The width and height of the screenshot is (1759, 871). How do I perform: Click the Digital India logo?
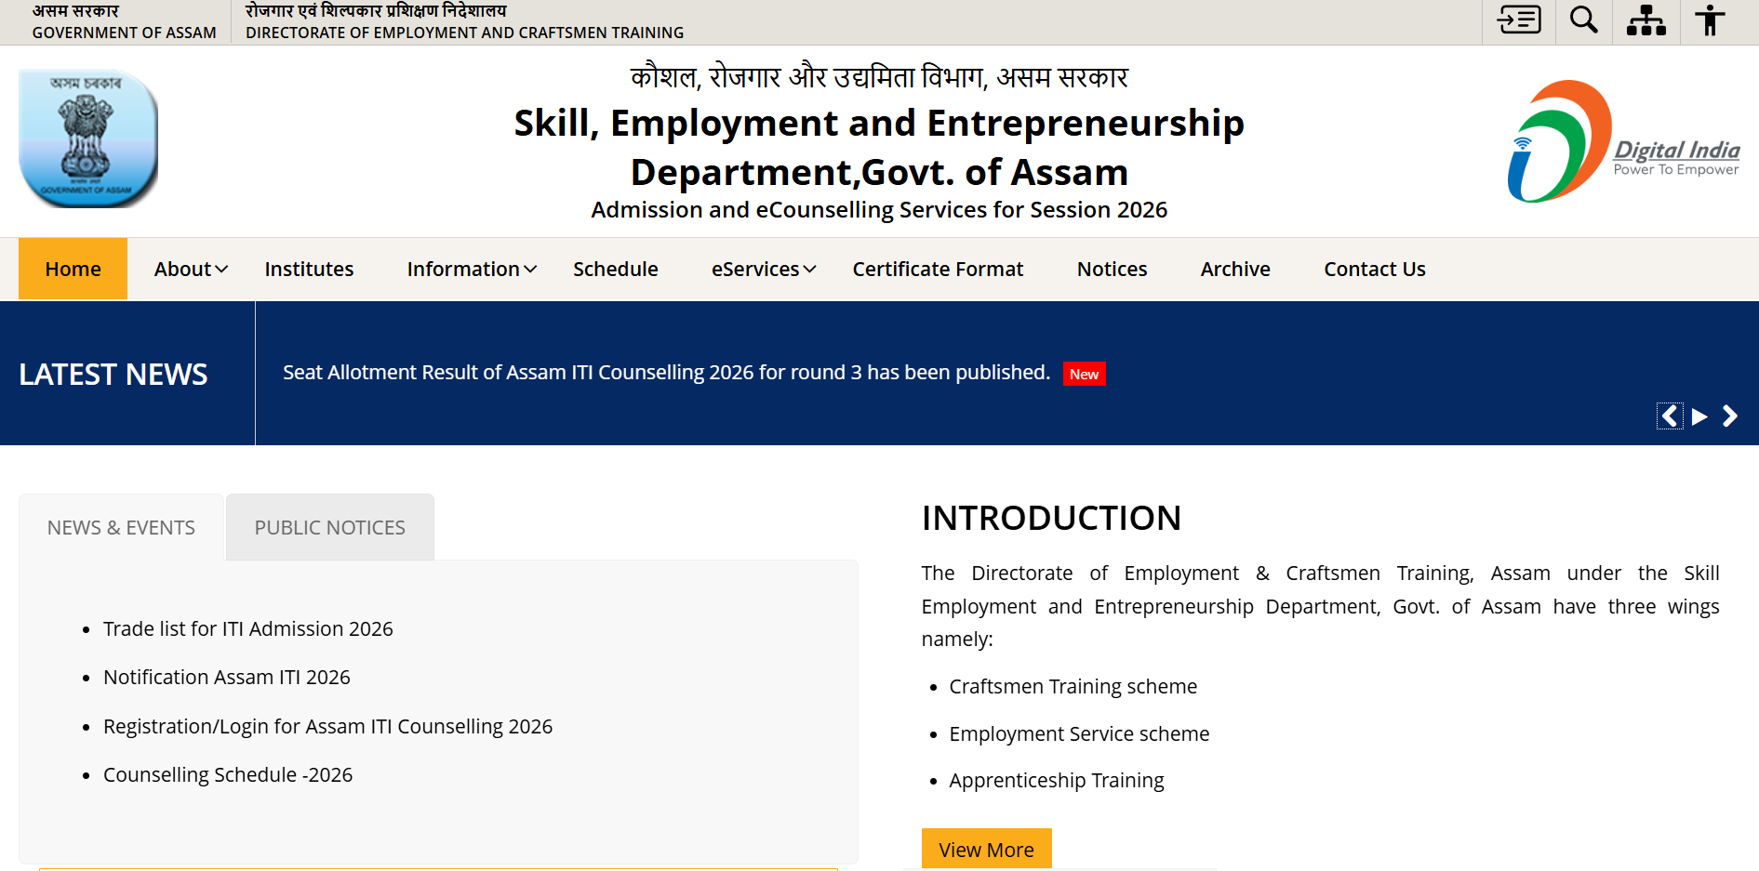pyautogui.click(x=1623, y=141)
